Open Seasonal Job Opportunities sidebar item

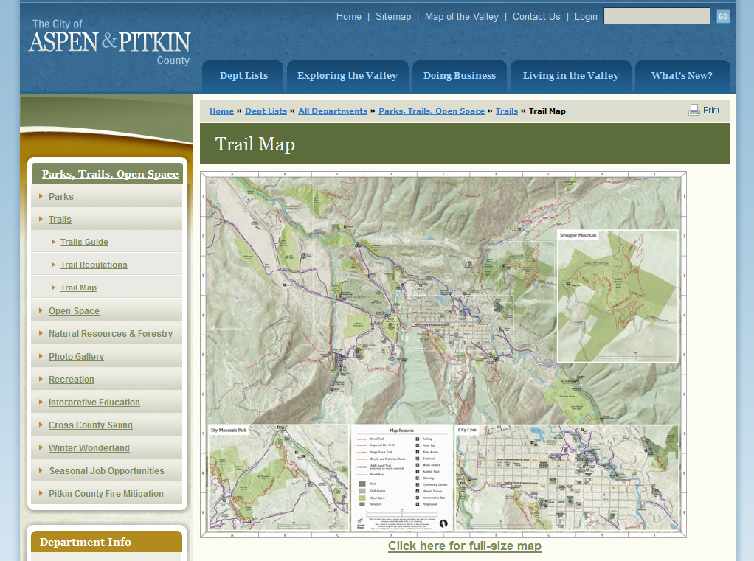tap(107, 471)
